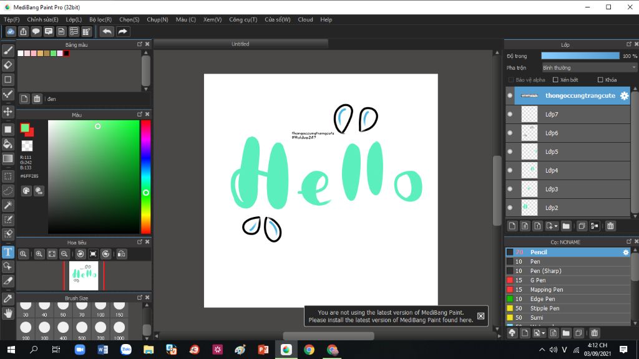Viewport: 639px width, 359px height.
Task: Click the add layer folder icon
Action: [565, 226]
